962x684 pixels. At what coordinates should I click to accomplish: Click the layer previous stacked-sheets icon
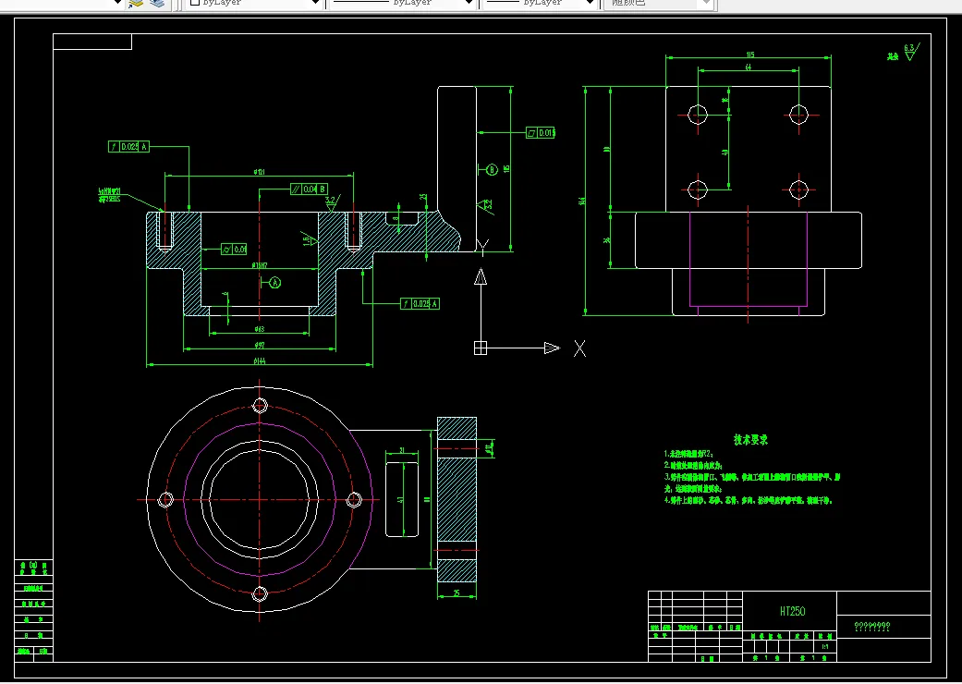click(157, 3)
